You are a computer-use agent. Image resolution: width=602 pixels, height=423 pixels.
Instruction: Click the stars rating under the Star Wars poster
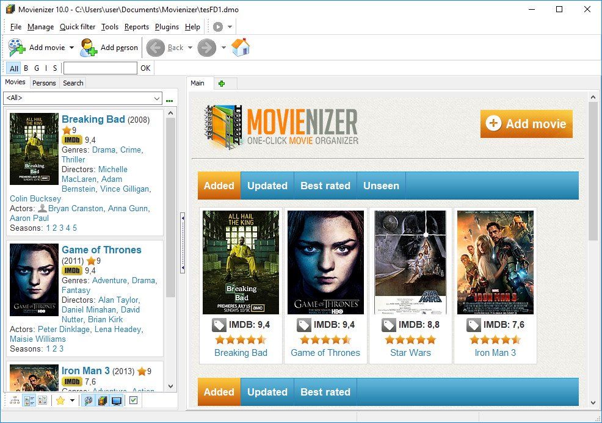tap(410, 340)
